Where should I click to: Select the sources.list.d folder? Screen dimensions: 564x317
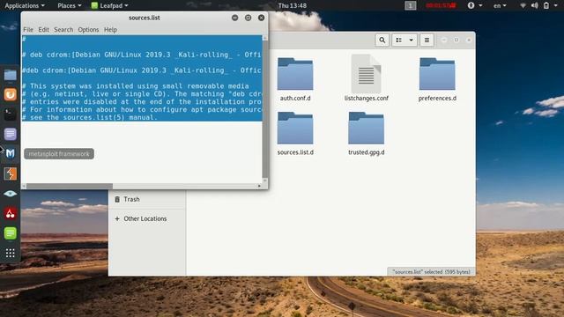pyautogui.click(x=295, y=134)
